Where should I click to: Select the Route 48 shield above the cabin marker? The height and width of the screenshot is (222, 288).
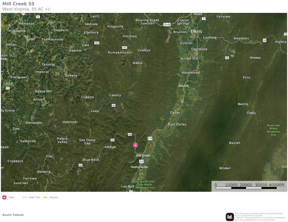coord(129,134)
